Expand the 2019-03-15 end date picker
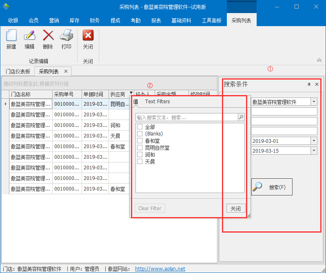Image resolution: width=326 pixels, height=273 pixels. point(314,151)
